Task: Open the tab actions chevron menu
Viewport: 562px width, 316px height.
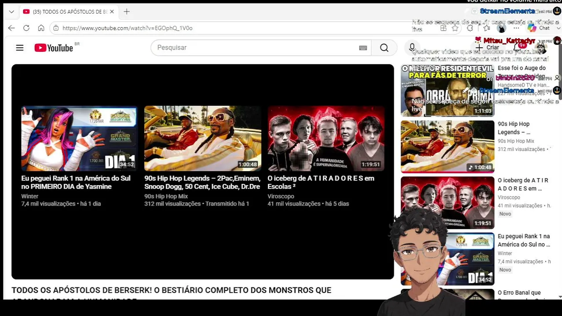Action: click(x=11, y=12)
